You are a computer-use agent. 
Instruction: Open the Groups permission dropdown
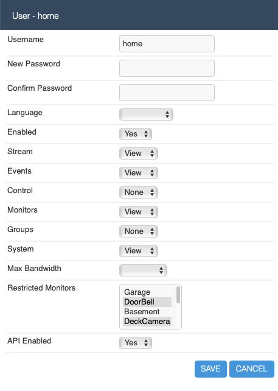pyautogui.click(x=139, y=231)
